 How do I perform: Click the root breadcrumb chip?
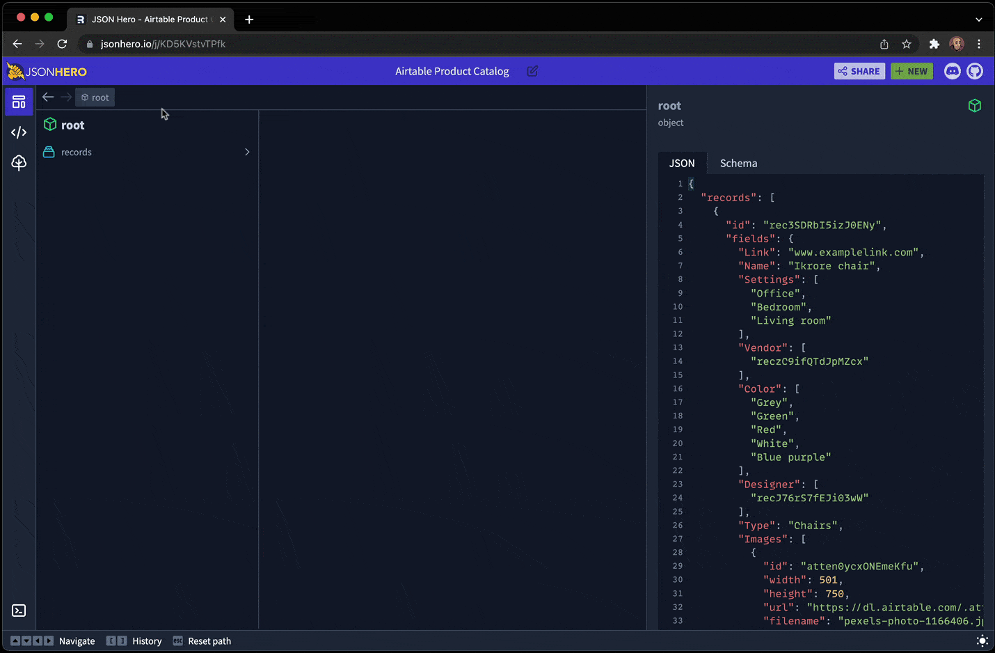tap(95, 97)
